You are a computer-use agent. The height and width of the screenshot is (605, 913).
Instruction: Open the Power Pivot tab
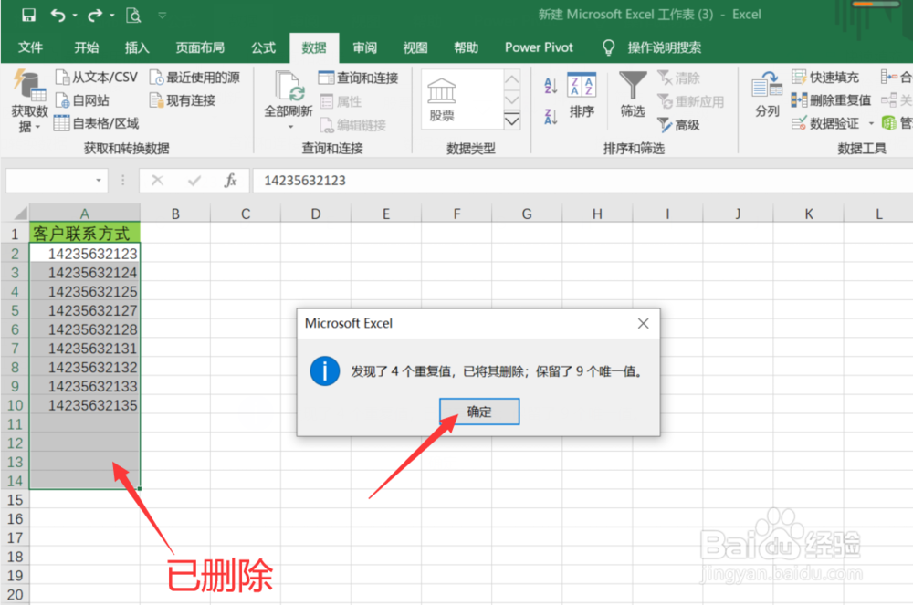point(539,47)
